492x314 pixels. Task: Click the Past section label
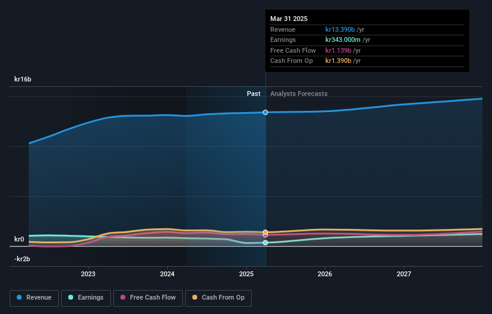253,93
